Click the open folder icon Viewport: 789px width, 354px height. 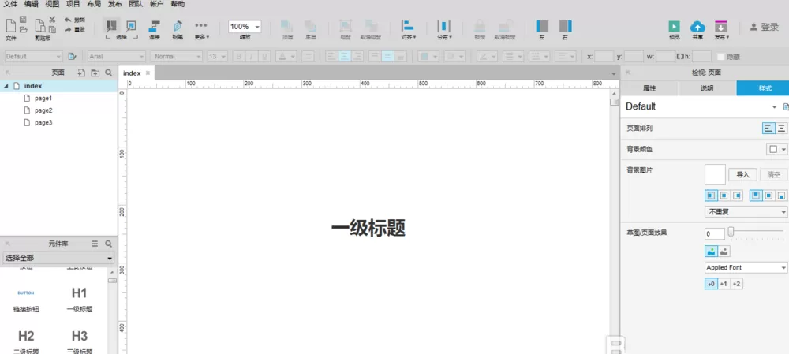coord(23,30)
